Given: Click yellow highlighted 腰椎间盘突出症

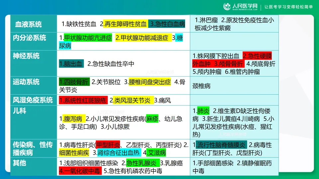Looking at the screenshot, I should (x=150, y=82).
